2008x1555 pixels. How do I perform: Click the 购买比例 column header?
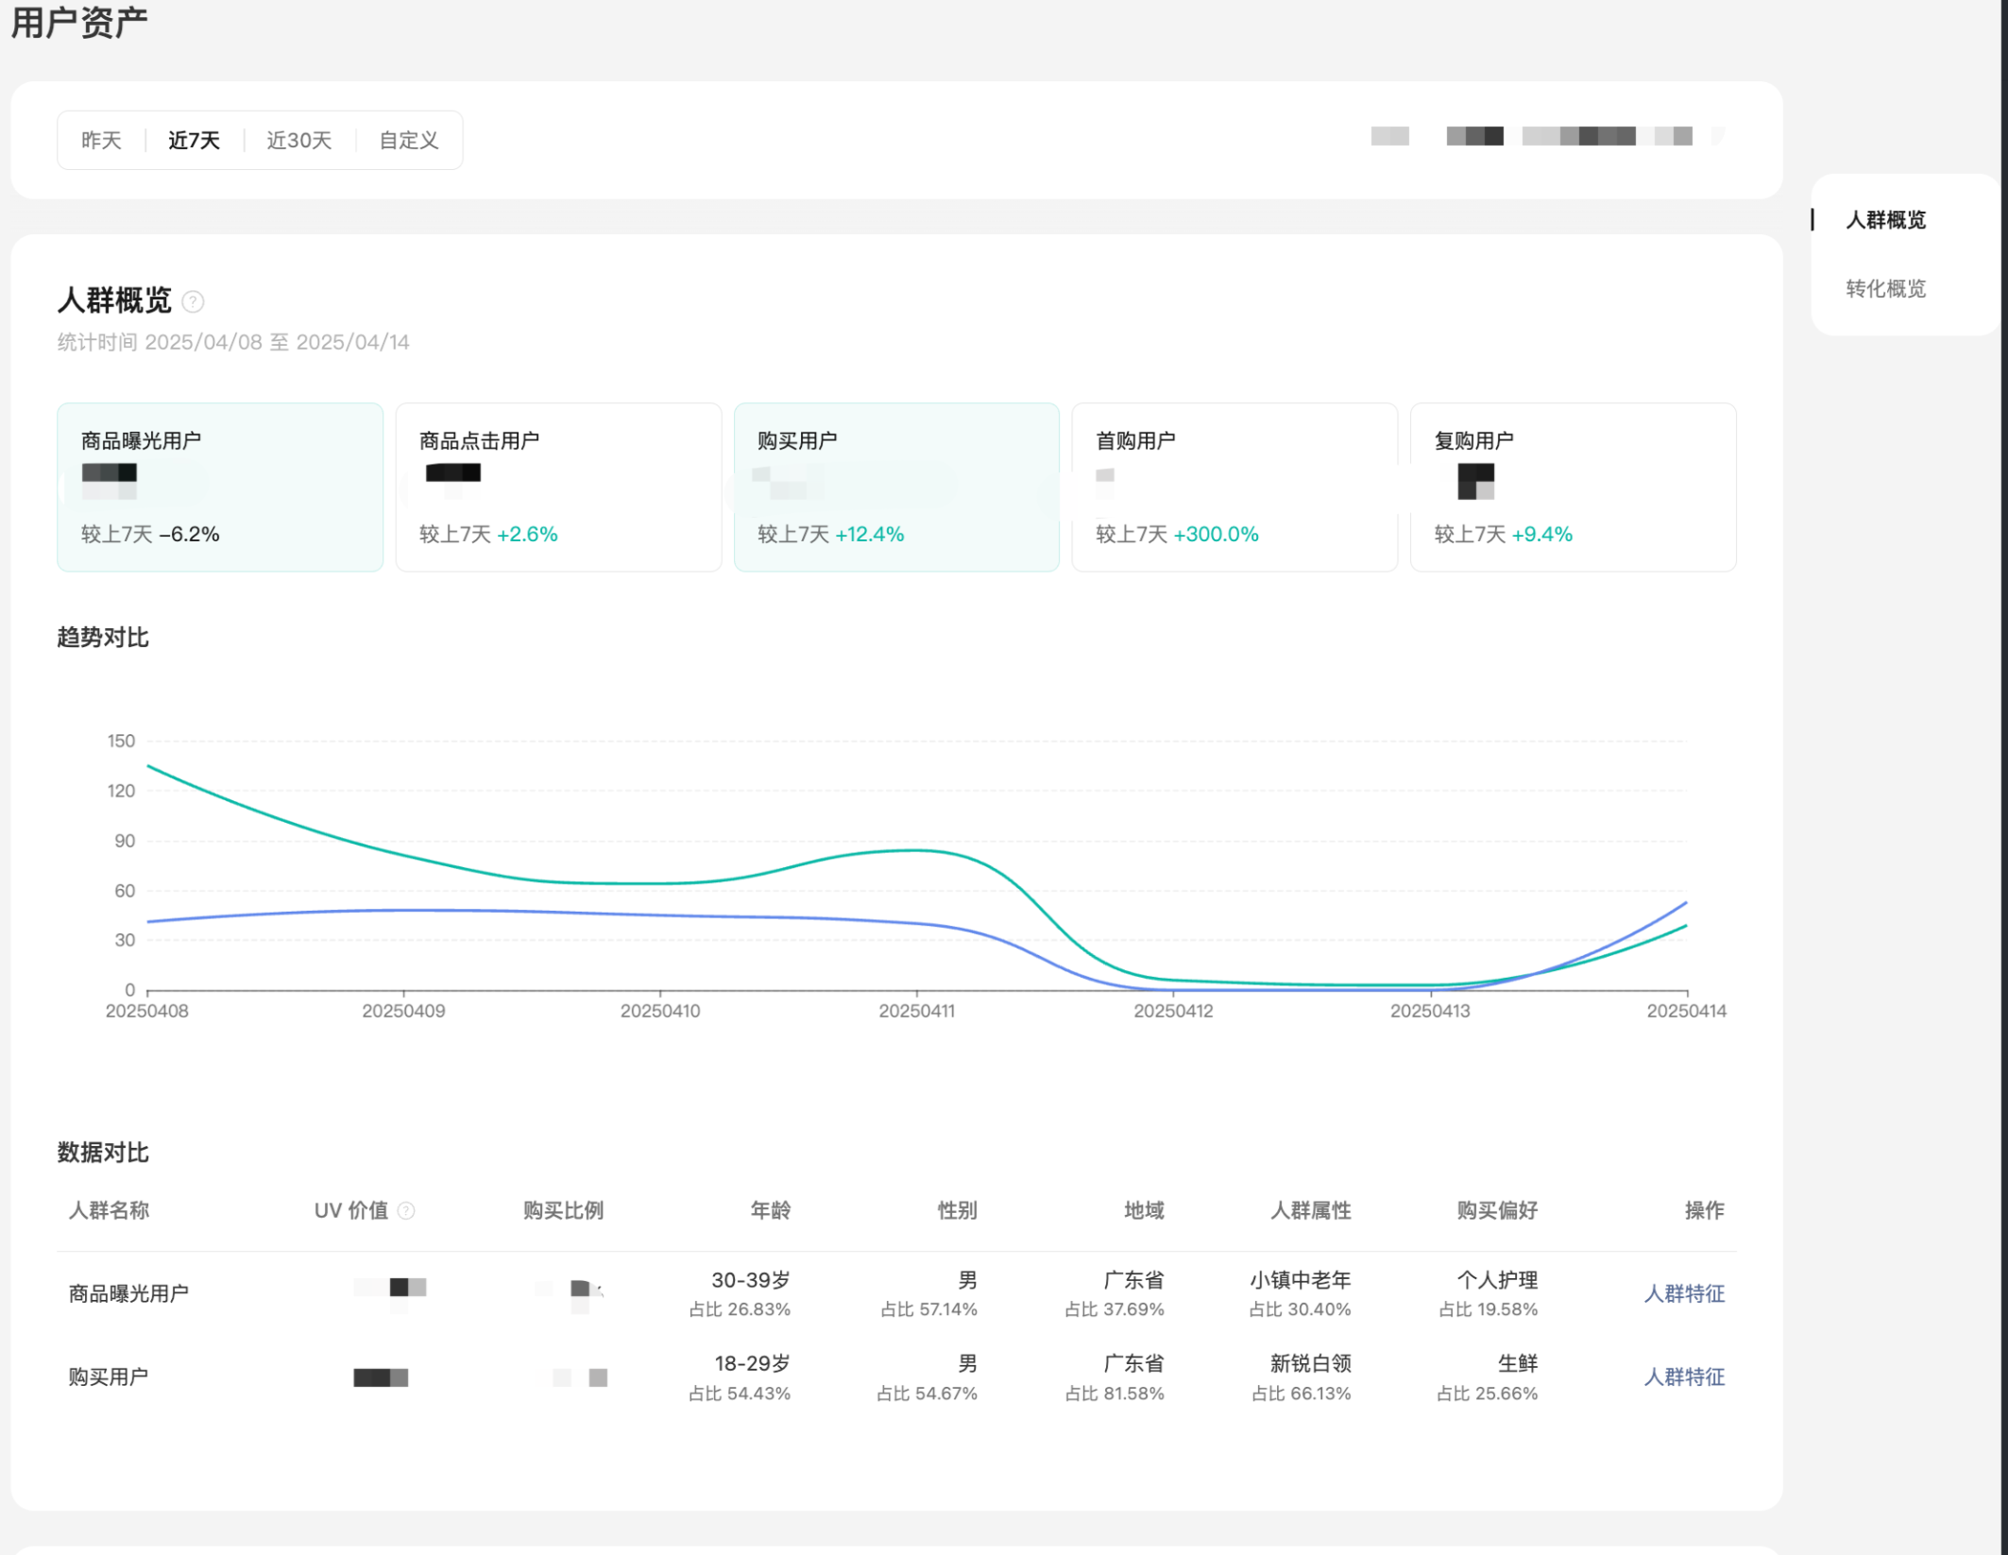(563, 1210)
